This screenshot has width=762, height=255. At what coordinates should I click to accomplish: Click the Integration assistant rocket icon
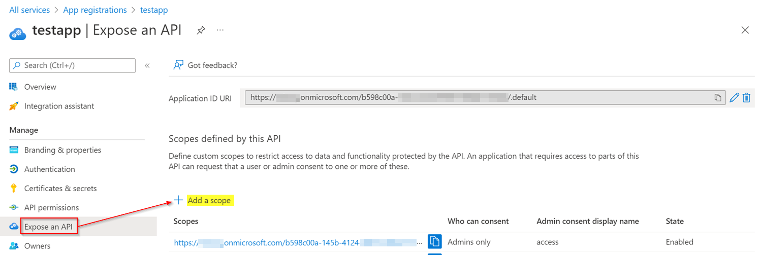(x=14, y=106)
